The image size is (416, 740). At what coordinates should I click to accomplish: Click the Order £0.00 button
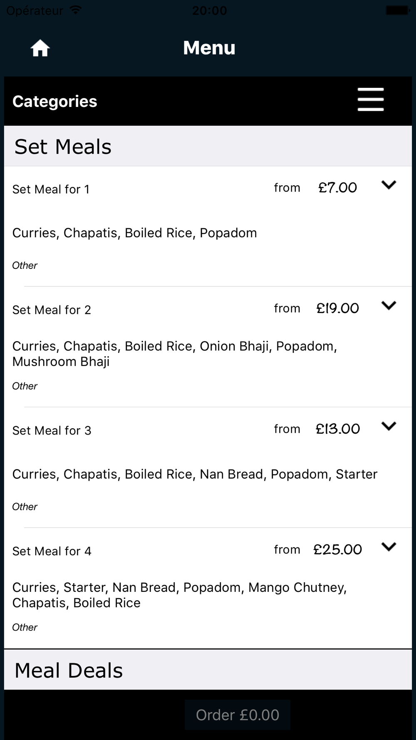(x=238, y=715)
